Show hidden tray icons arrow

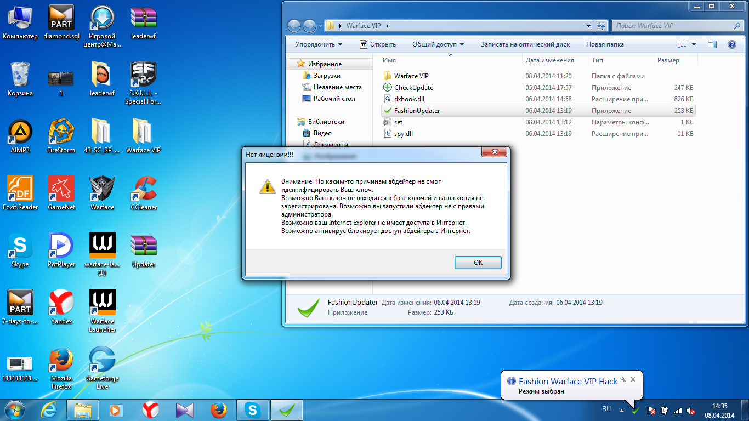[621, 410]
